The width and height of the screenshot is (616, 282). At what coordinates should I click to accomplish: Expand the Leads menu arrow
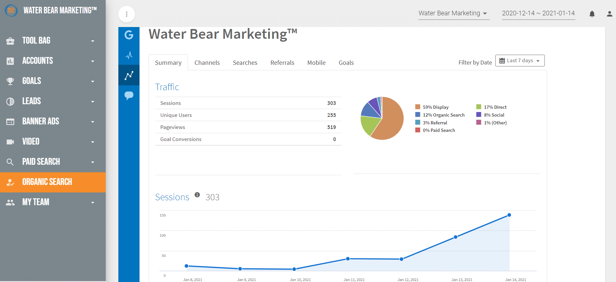pyautogui.click(x=93, y=102)
